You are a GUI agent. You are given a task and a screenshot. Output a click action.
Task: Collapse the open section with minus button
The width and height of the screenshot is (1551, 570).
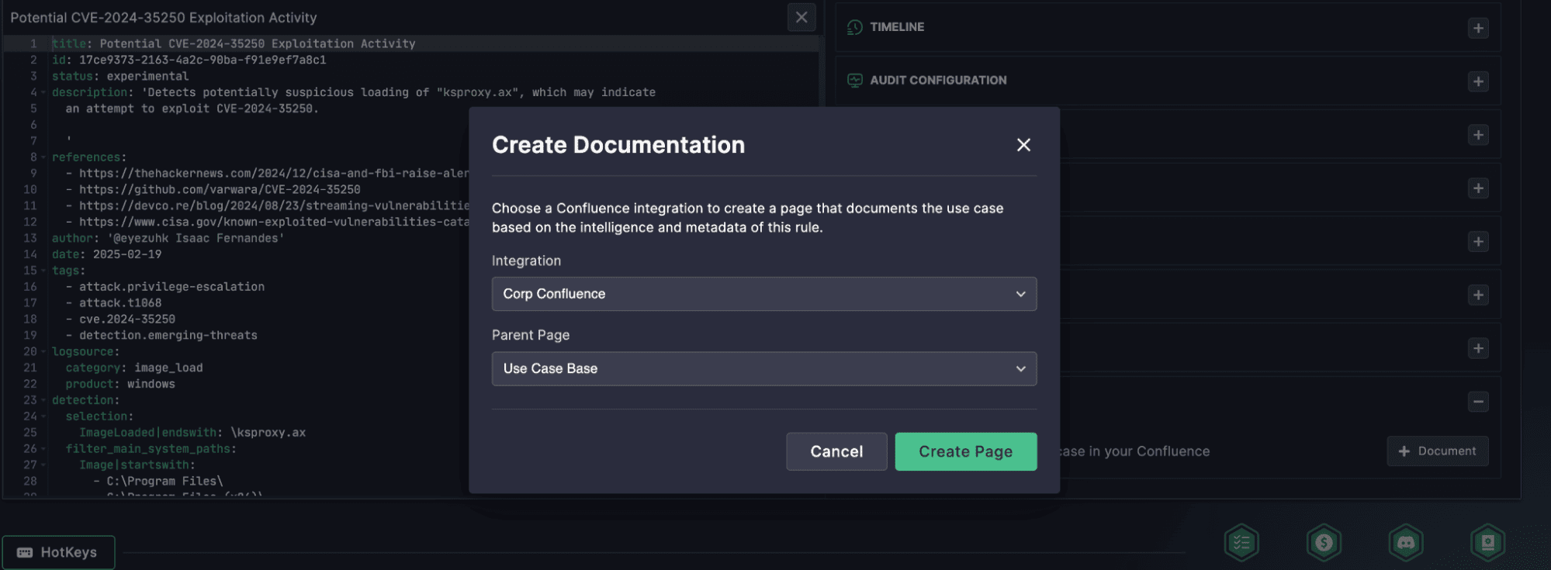click(x=1478, y=402)
